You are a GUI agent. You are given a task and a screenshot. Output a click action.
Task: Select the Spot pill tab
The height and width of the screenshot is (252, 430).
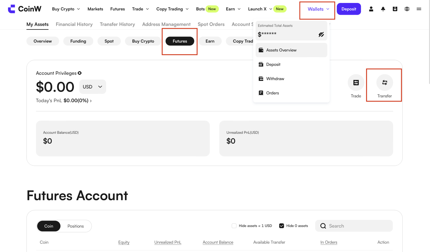(109, 41)
